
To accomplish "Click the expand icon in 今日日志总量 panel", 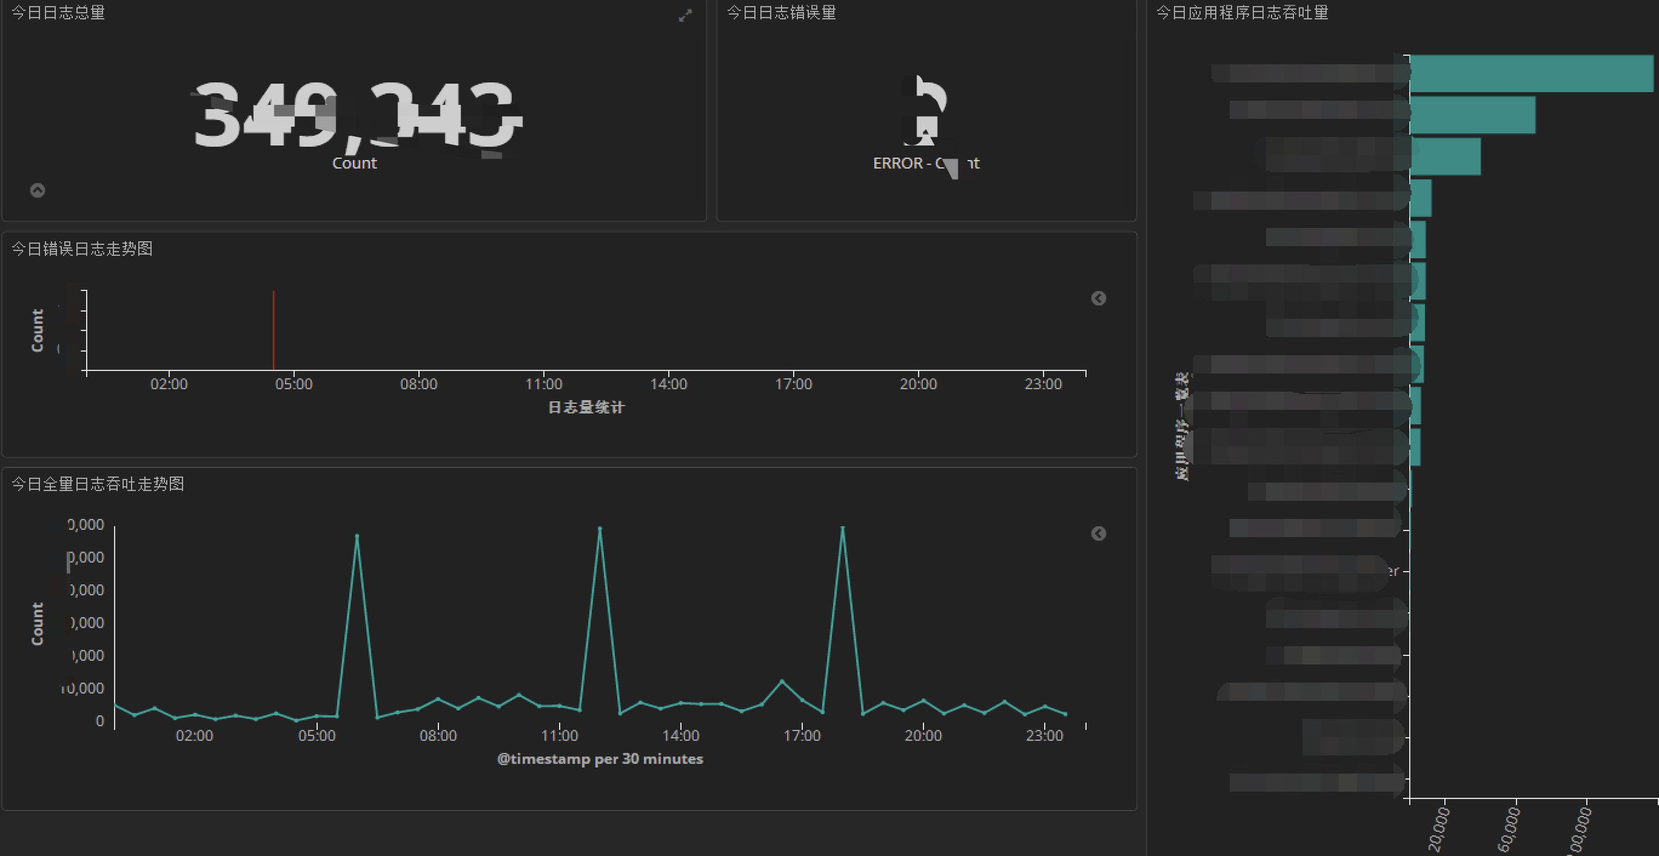I will tap(685, 16).
